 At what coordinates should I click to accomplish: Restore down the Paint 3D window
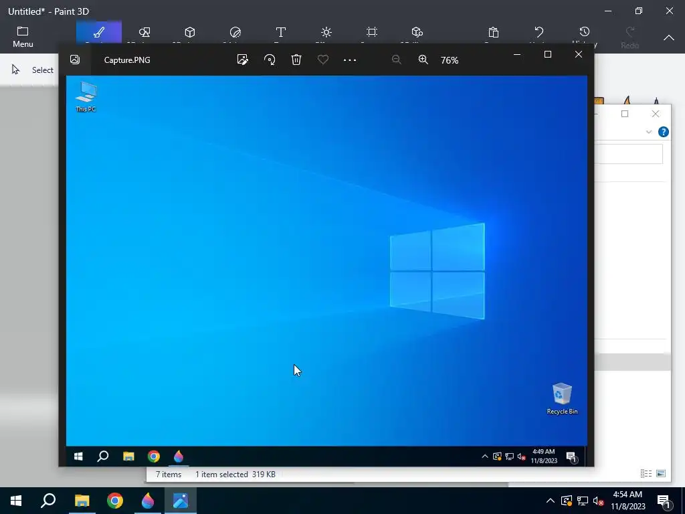tap(639, 11)
